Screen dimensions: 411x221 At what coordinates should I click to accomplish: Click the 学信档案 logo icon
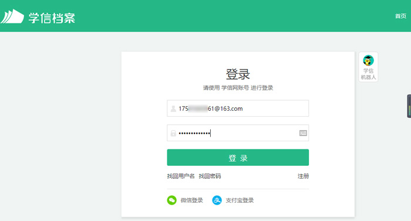[x=12, y=16]
